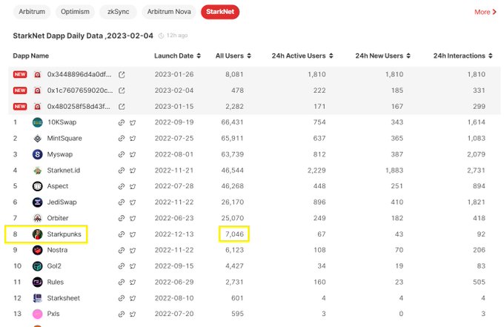Open Starknet.id website link icon
The width and height of the screenshot is (504, 327).
coord(121,171)
